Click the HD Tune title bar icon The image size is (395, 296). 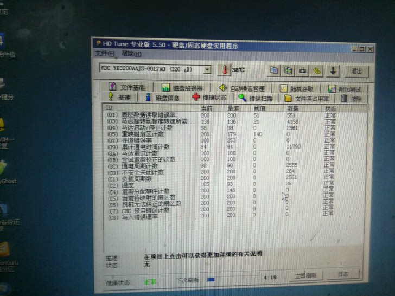pos(98,43)
